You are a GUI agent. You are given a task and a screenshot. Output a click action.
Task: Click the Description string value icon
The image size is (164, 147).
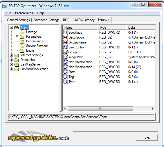pyautogui.click(x=66, y=37)
